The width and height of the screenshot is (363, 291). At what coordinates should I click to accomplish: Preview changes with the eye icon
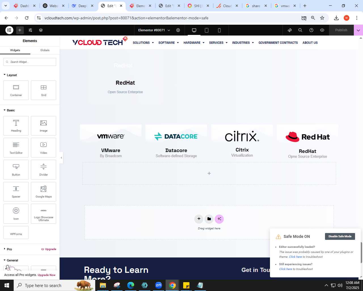tap(322, 30)
